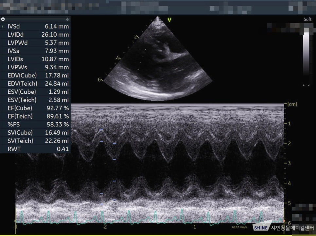The width and height of the screenshot is (316, 236).
Task: Click the 66.67 mm/s sweep speed label
Action: pyautogui.click(x=239, y=227)
